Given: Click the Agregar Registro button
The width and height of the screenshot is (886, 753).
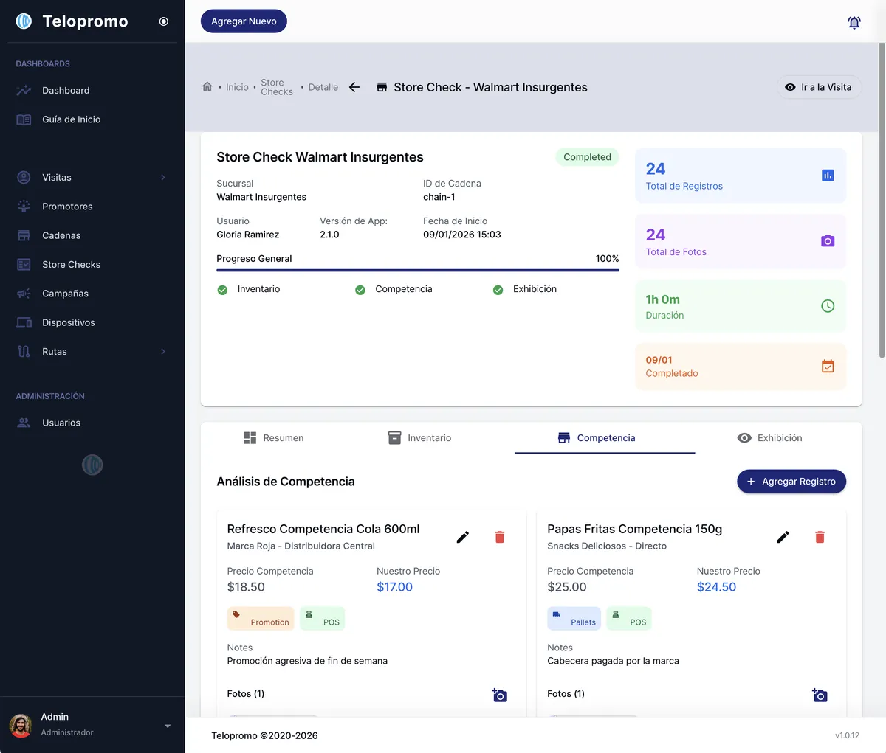Looking at the screenshot, I should [x=791, y=481].
